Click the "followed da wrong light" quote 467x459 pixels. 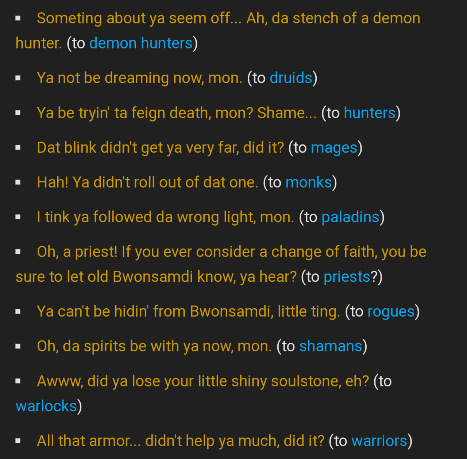click(165, 217)
